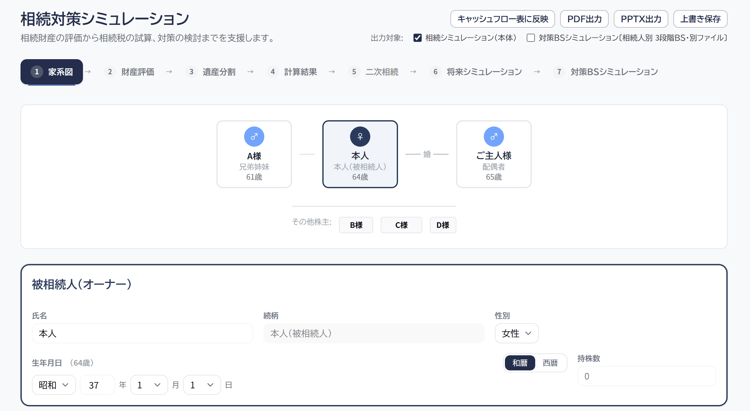Click the female icon on 本人 card
This screenshot has width=750, height=411.
pos(360,137)
